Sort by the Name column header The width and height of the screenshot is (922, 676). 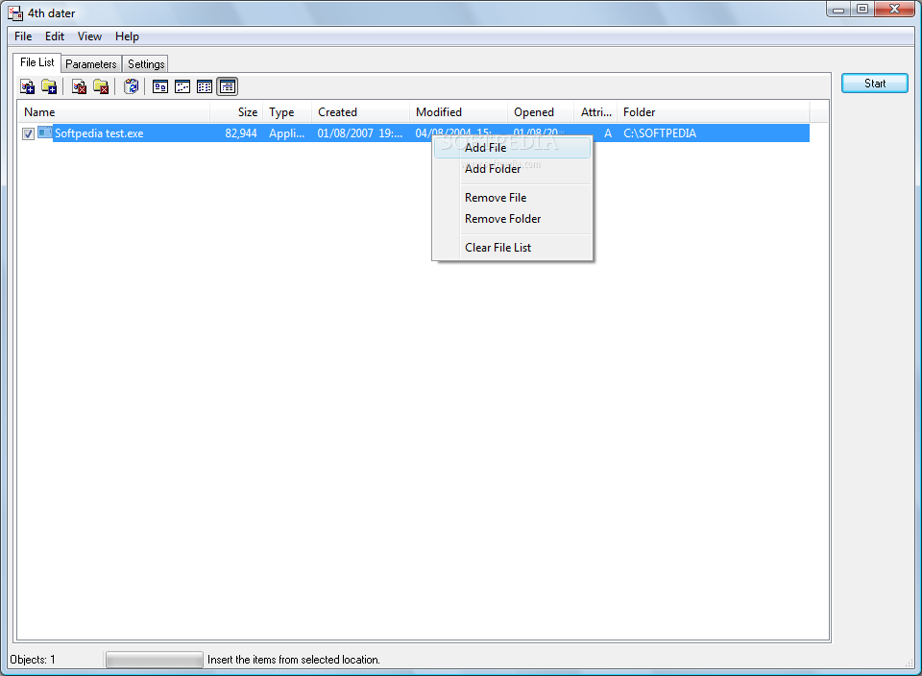(x=114, y=112)
